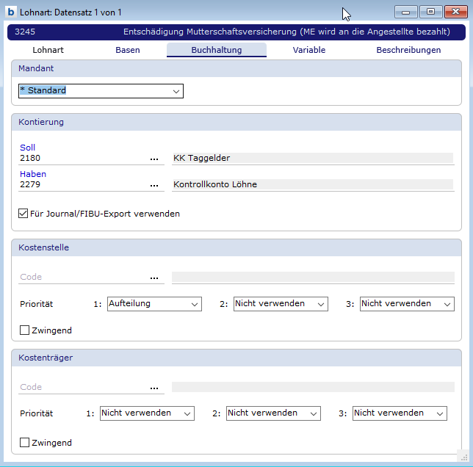Maximize the Lohnart window
The width and height of the screenshot is (473, 467).
(x=430, y=12)
